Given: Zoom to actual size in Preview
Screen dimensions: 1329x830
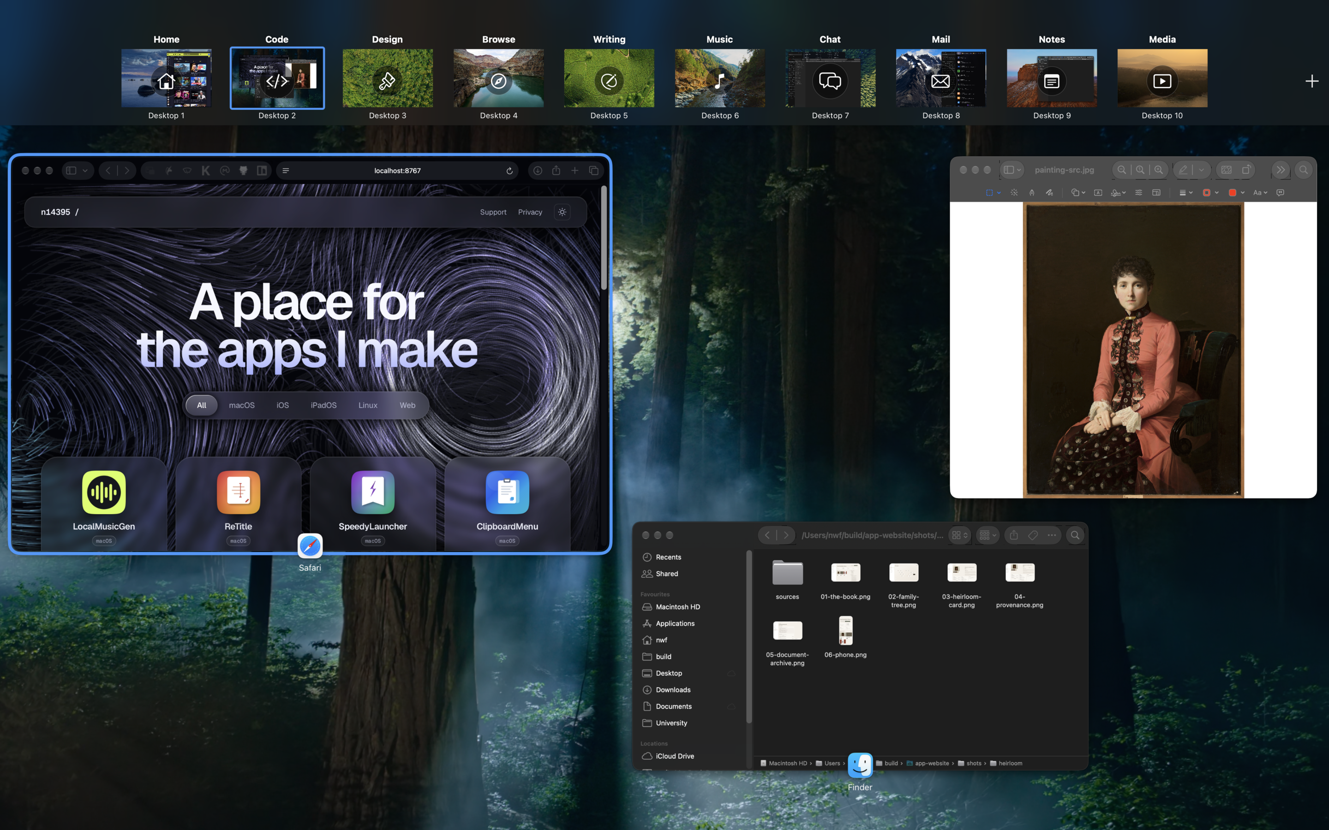Looking at the screenshot, I should [x=1140, y=170].
